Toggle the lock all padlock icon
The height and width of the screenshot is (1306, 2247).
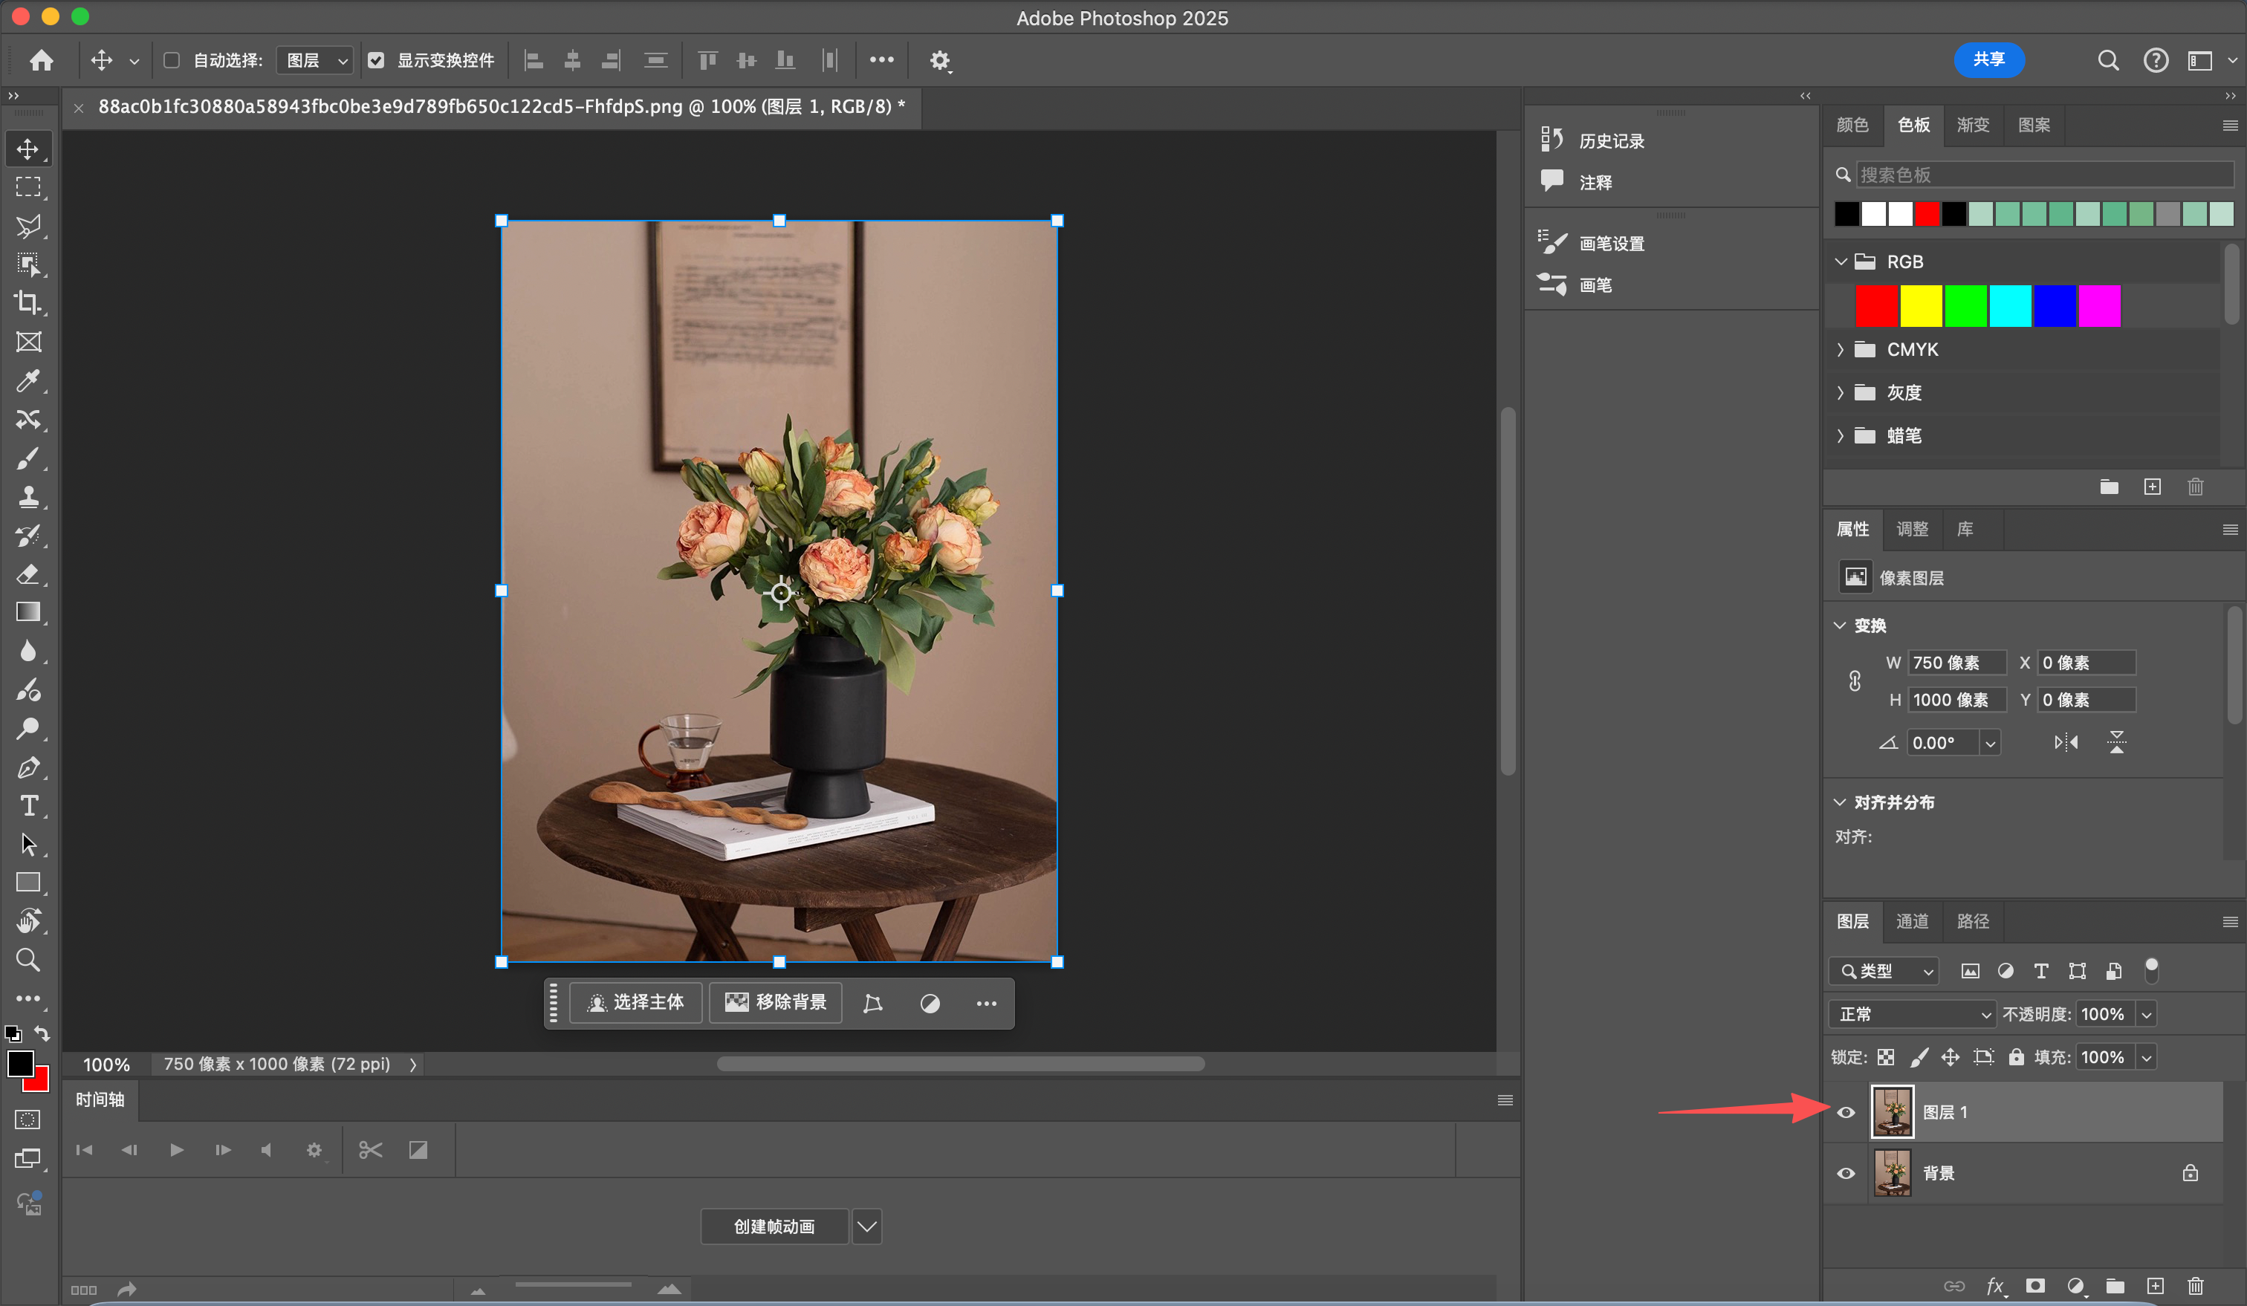(x=2016, y=1057)
